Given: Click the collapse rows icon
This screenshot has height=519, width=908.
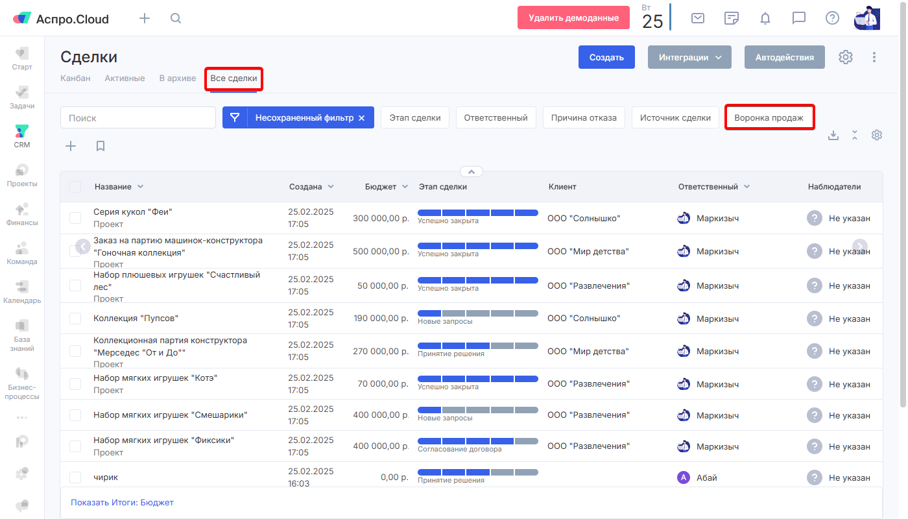Looking at the screenshot, I should [x=855, y=135].
